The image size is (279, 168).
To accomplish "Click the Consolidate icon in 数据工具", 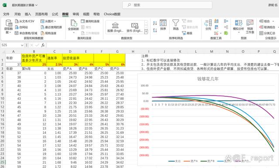I will pos(226,21).
